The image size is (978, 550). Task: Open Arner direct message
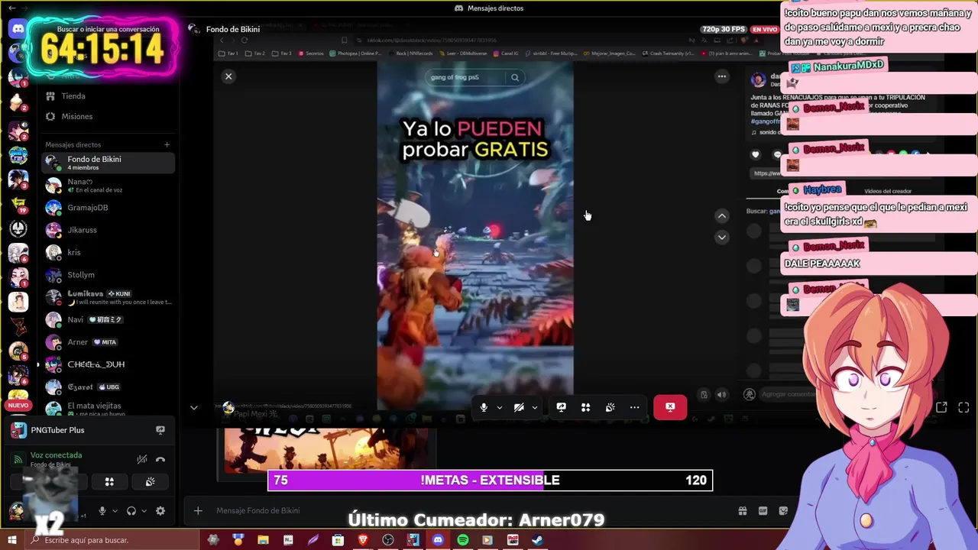point(108,342)
